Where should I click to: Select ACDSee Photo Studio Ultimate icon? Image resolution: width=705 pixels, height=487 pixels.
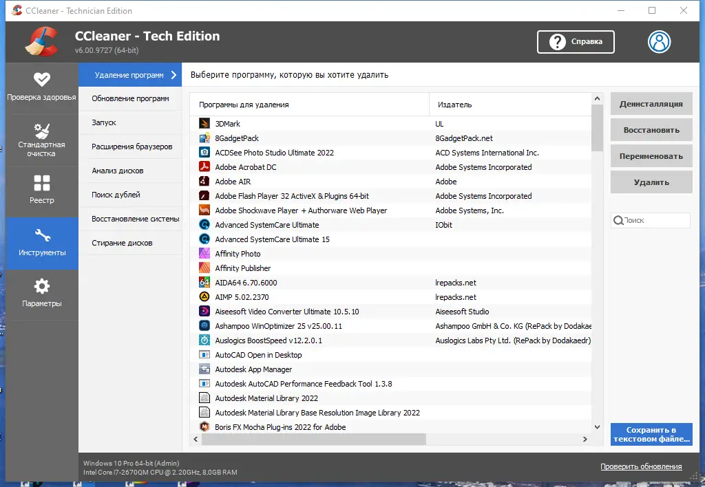[204, 152]
